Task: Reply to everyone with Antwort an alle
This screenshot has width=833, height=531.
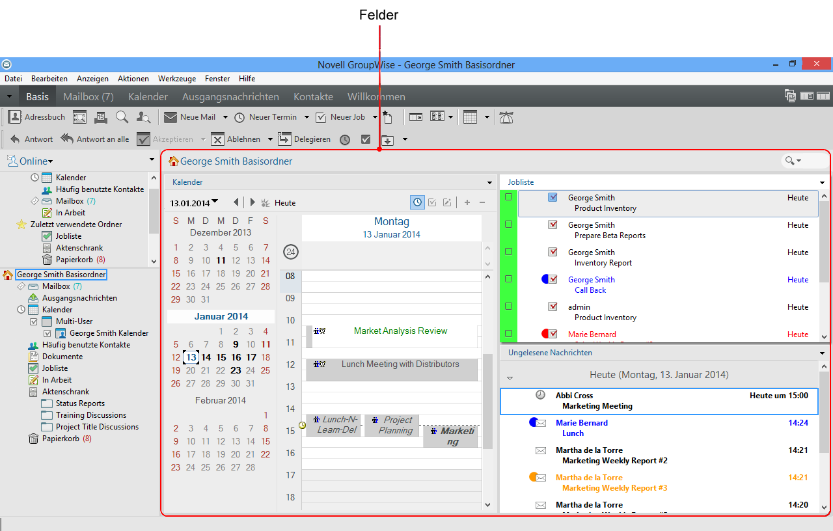Action: coord(95,139)
